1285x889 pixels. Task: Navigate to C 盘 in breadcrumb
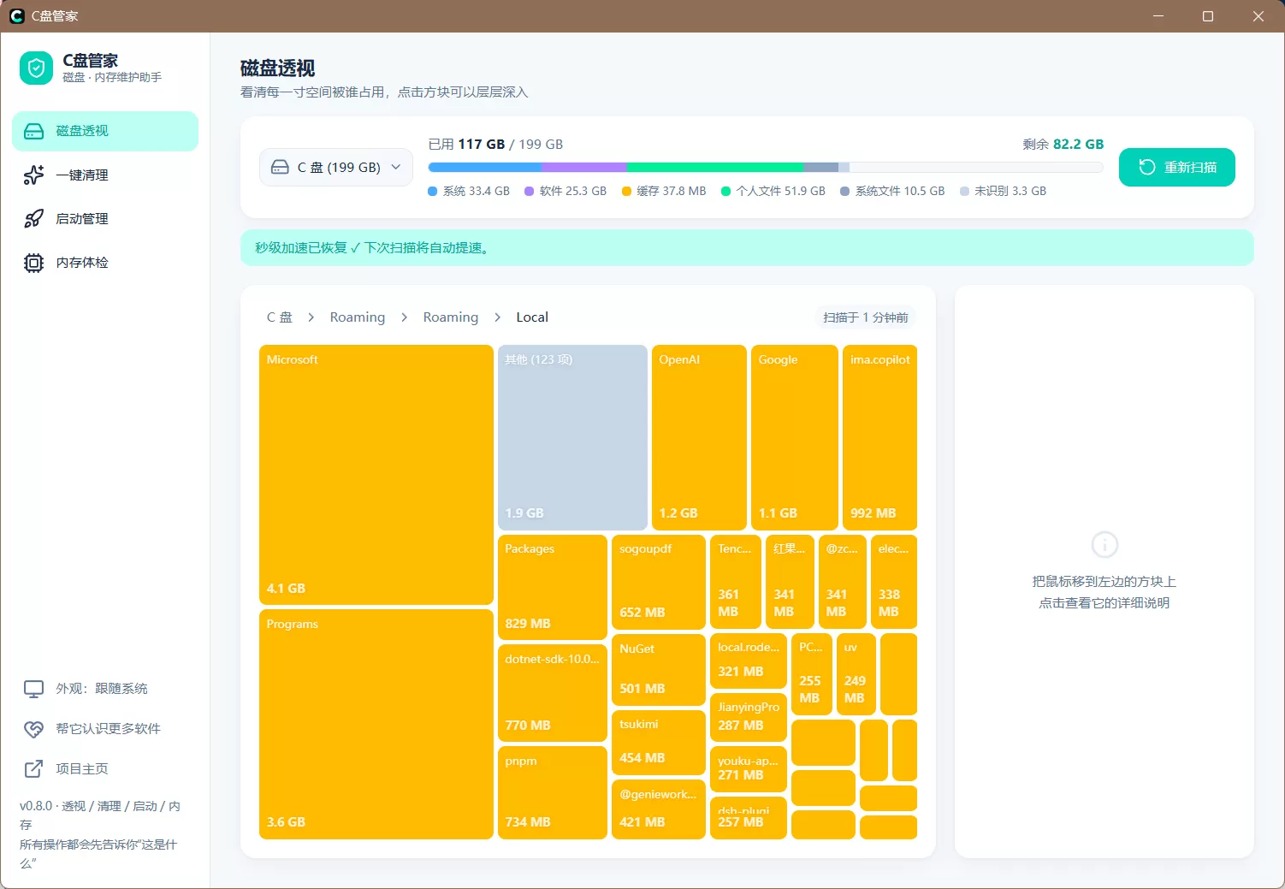click(x=279, y=317)
